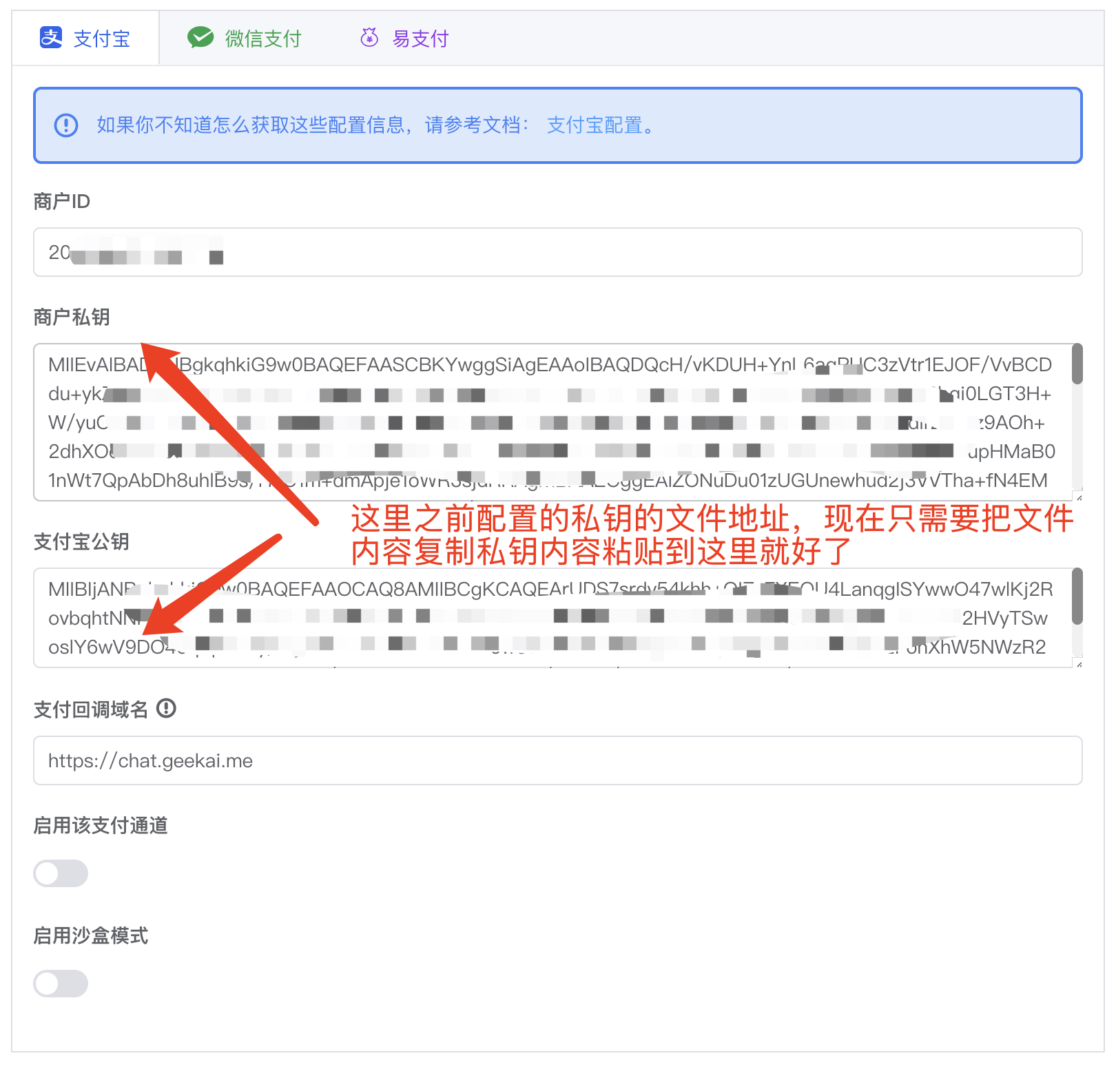Click inside the 支付宝公钥 text area
Viewport: 1116px width, 1069px height.
pyautogui.click(x=551, y=618)
